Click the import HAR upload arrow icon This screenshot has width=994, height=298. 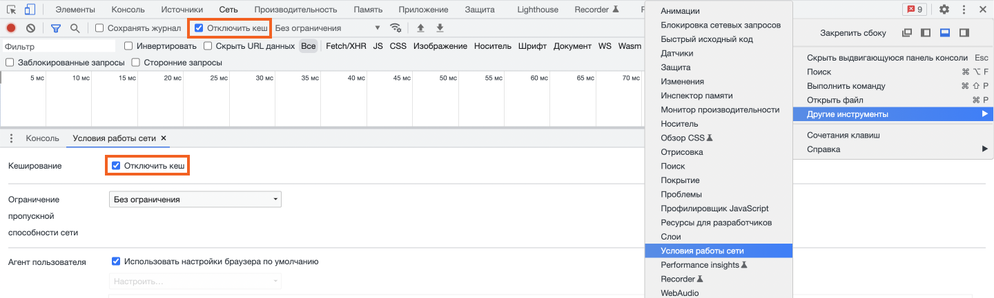point(420,28)
